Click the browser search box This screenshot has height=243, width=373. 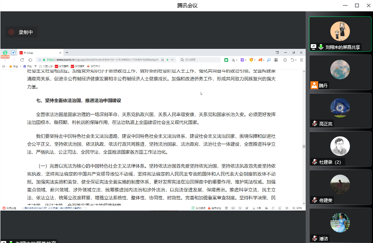[x=200, y=60]
